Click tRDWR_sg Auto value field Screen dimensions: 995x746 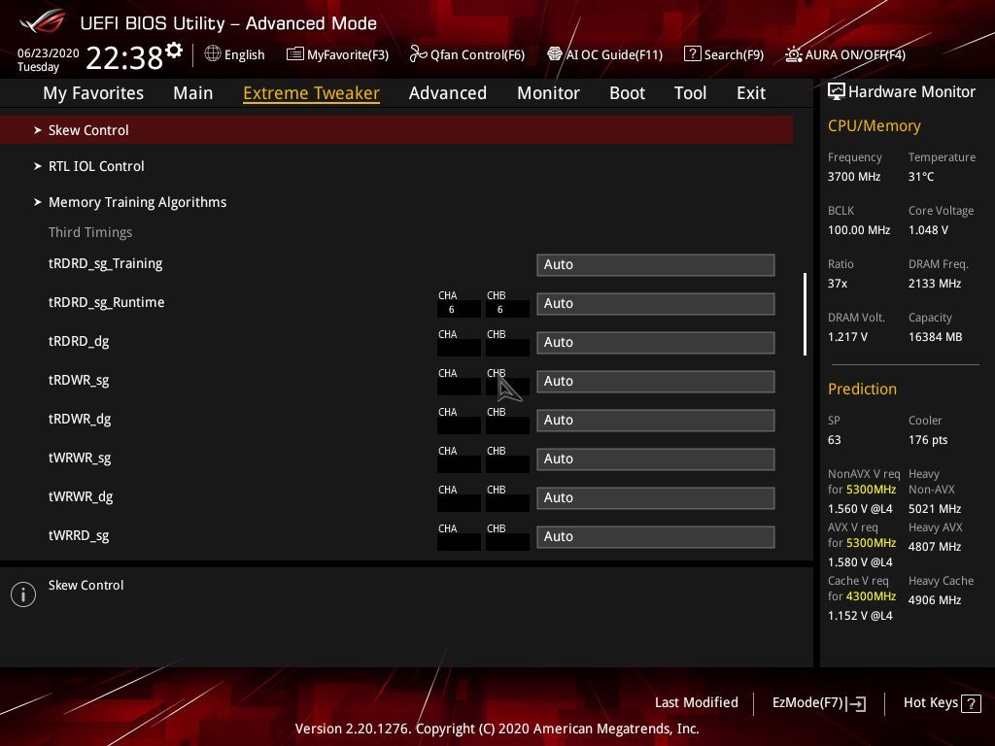click(656, 381)
